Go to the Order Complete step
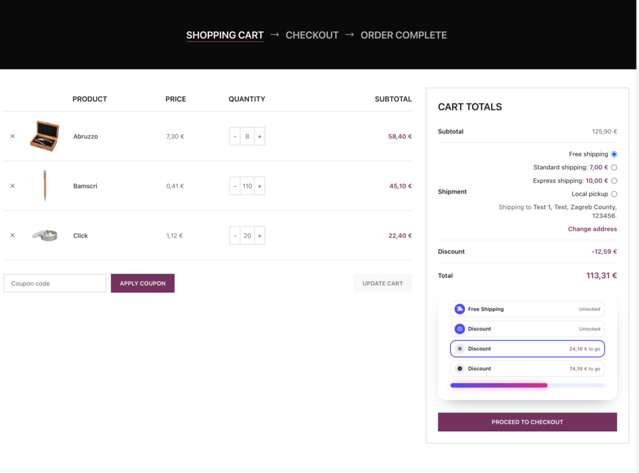 click(x=404, y=36)
